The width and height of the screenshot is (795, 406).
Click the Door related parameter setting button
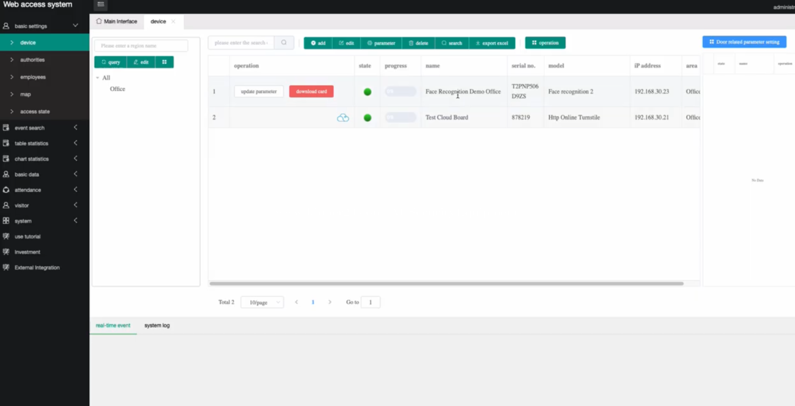pyautogui.click(x=744, y=41)
